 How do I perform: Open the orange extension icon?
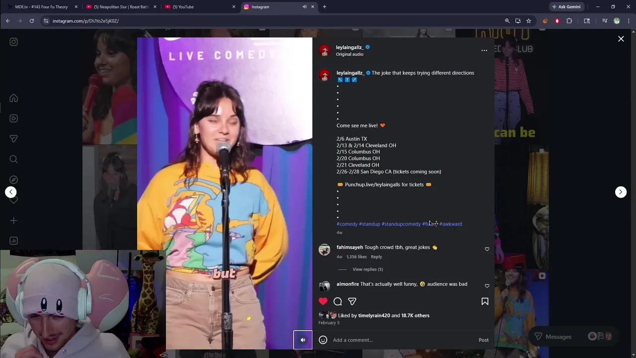[545, 21]
